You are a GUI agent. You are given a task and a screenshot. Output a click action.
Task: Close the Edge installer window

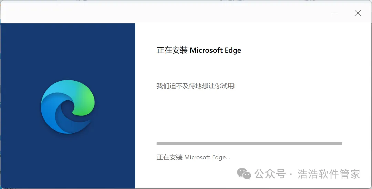point(358,13)
